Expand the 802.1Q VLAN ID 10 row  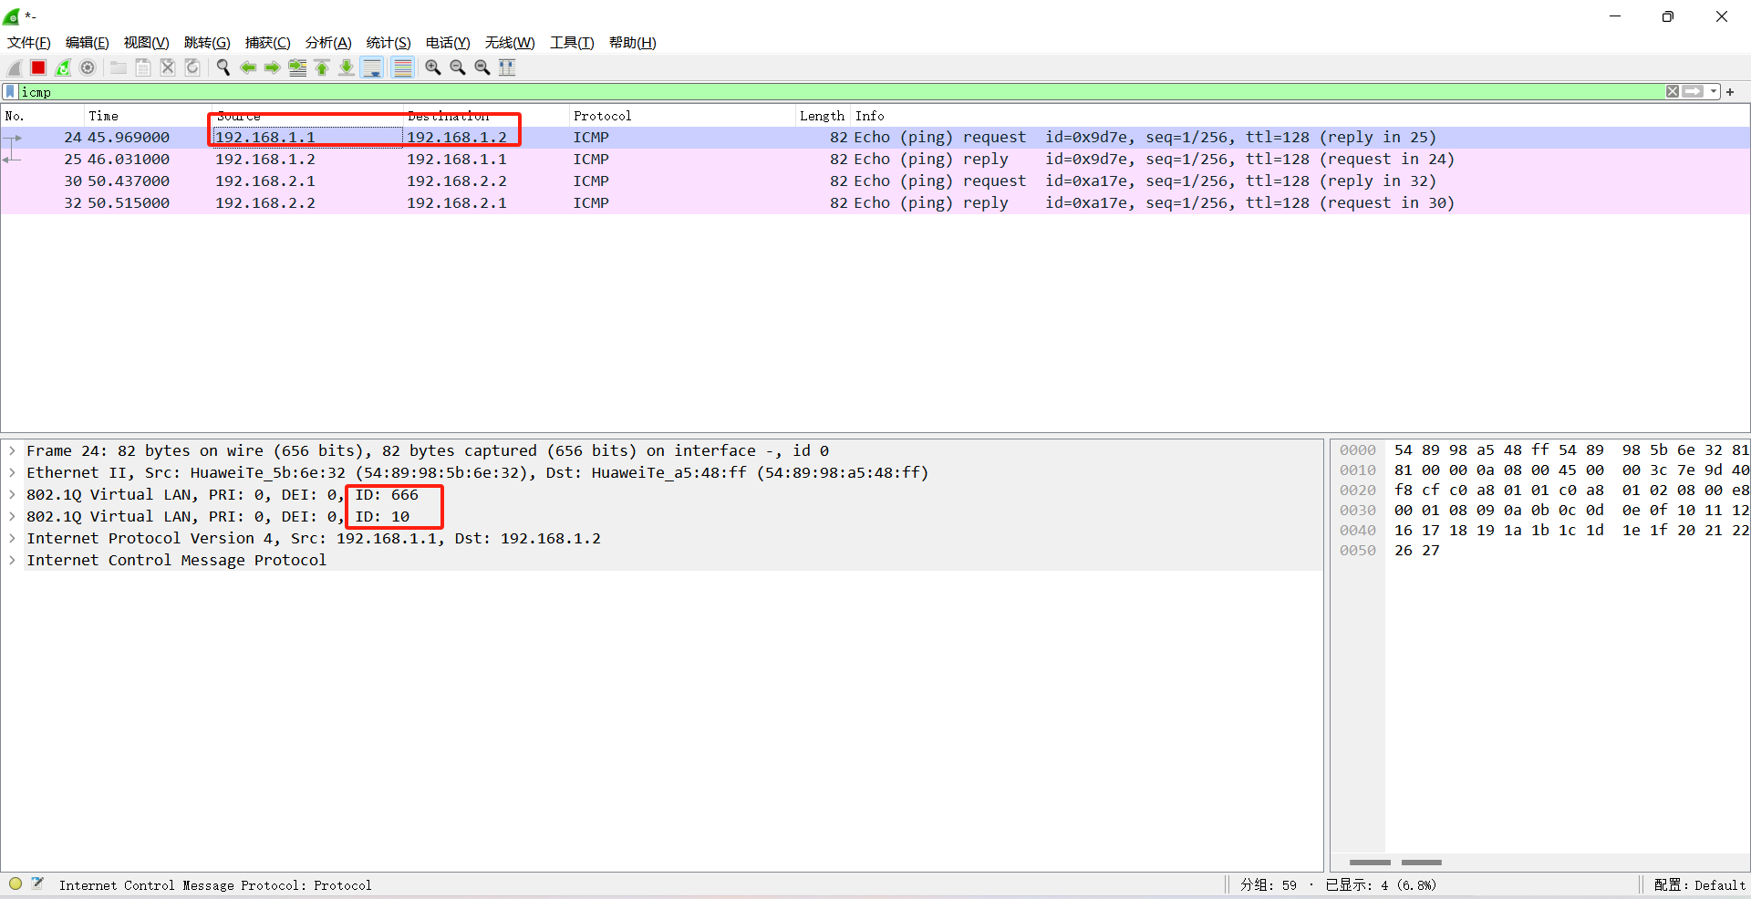(x=12, y=516)
